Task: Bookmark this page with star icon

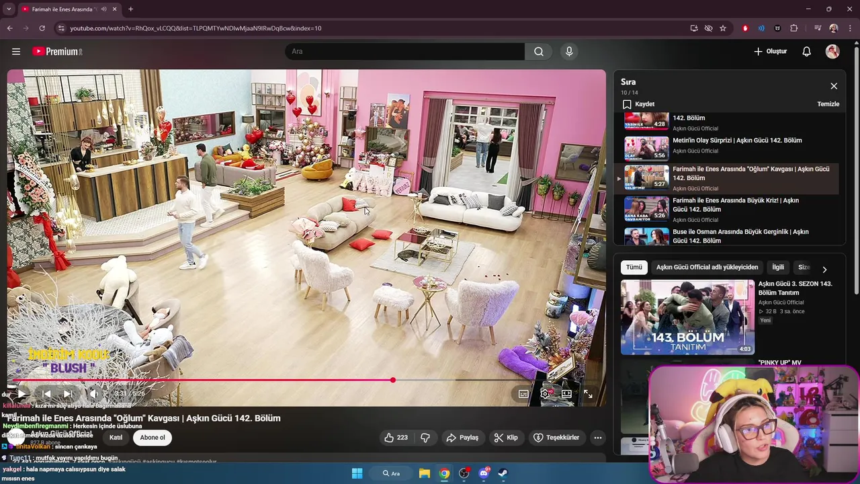Action: [723, 28]
